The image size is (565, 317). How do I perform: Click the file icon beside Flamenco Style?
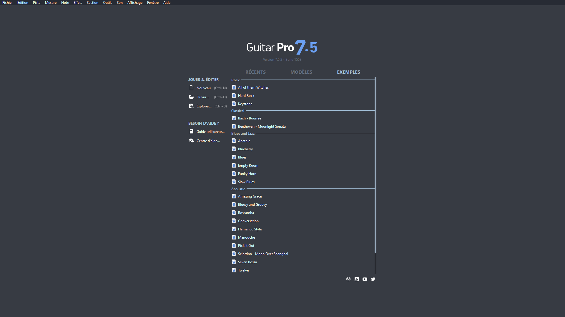point(234,229)
